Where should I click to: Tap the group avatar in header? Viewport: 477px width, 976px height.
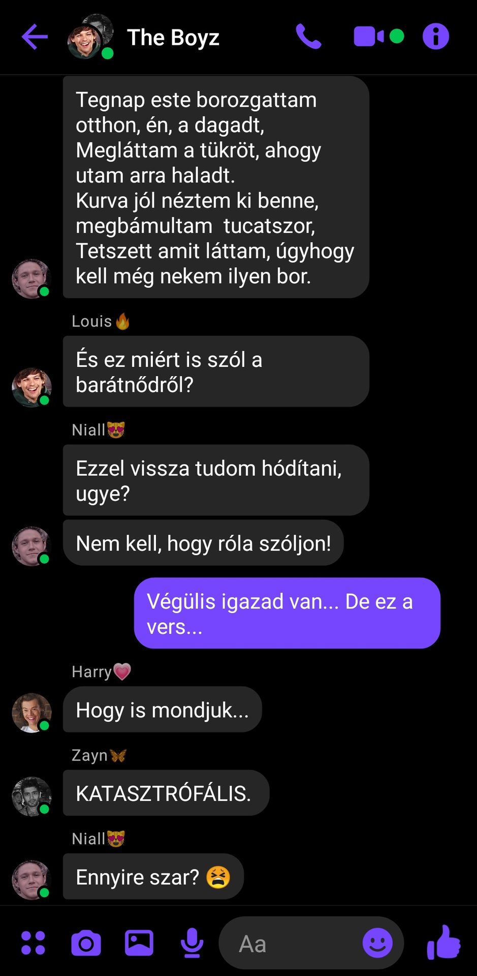90,37
